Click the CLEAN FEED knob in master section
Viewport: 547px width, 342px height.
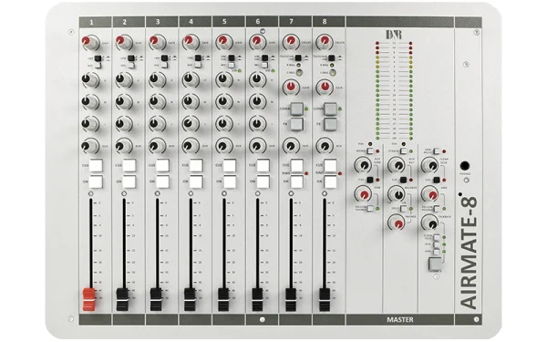tap(429, 165)
